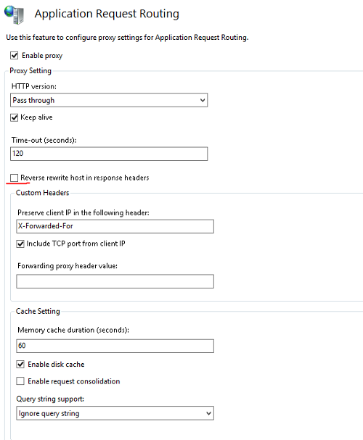The image size is (363, 440).
Task: Click the Application Request Routing globe server icon
Action: pyautogui.click(x=15, y=14)
